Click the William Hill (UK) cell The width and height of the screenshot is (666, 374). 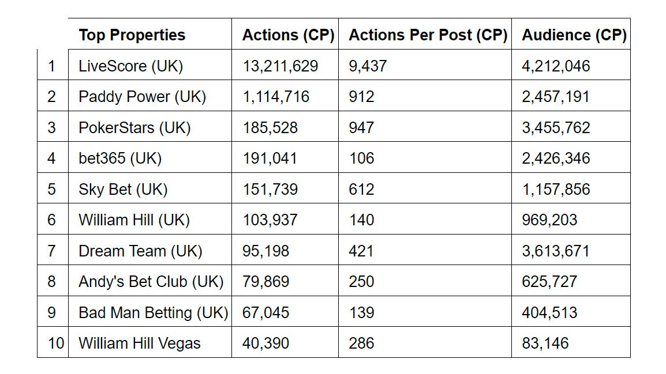[134, 220]
